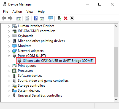Select Sound, video and game controllers

43,81
